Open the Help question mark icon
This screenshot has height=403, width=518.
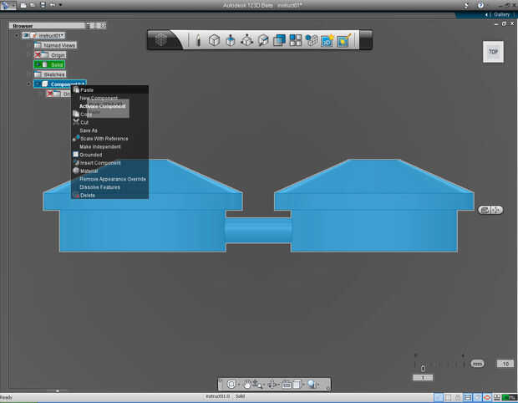(x=480, y=5)
